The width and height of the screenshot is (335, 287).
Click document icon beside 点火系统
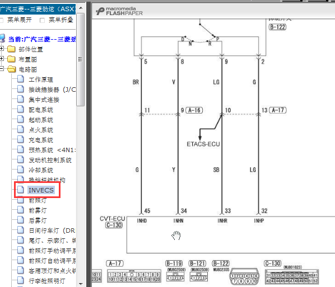(x=21, y=129)
